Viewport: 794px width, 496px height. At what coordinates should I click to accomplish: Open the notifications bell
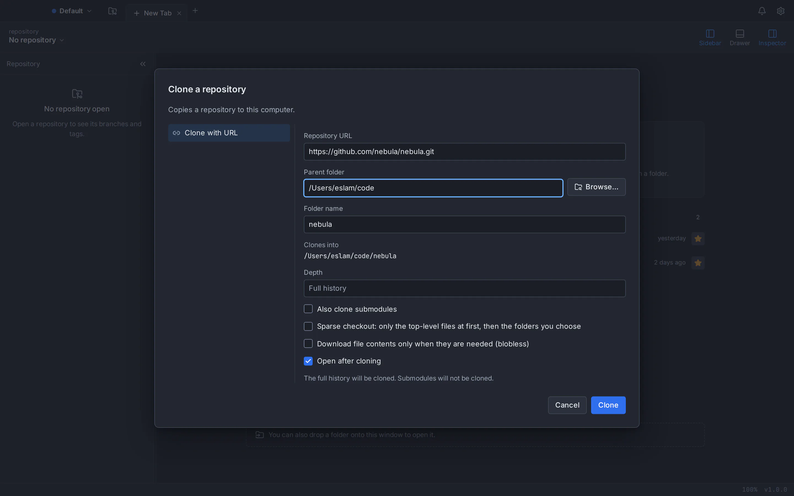click(762, 11)
